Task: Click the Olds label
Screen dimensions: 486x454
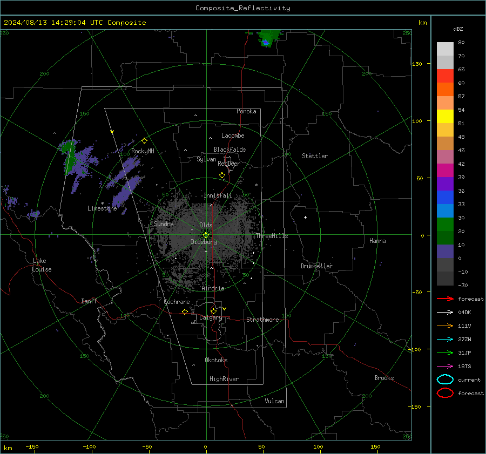Action: (206, 225)
